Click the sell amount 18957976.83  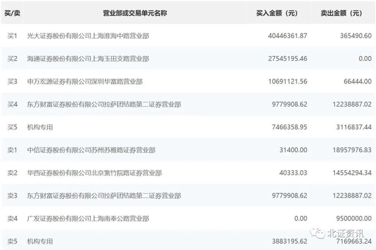(352, 150)
